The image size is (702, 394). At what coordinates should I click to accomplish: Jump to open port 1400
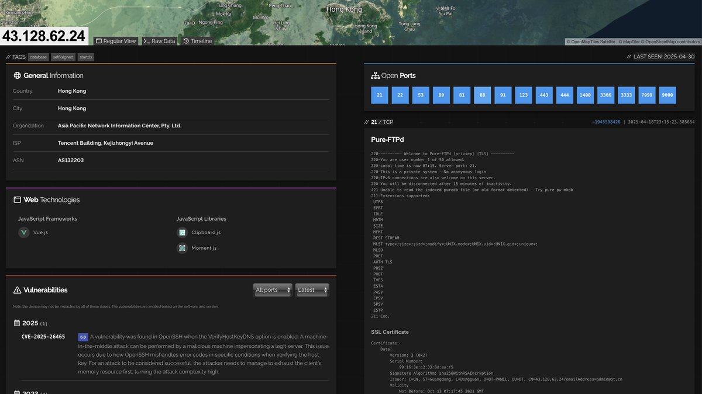[585, 95]
